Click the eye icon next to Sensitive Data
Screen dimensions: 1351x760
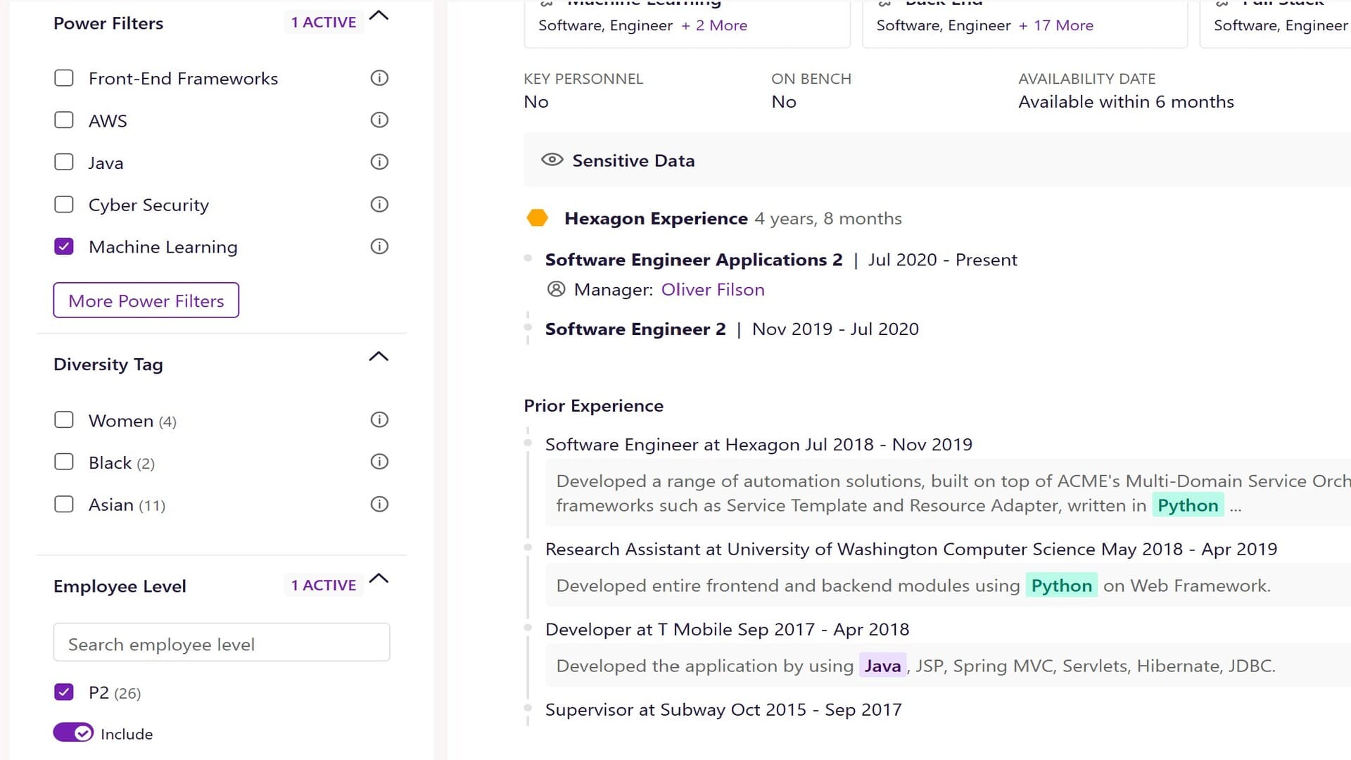(552, 160)
